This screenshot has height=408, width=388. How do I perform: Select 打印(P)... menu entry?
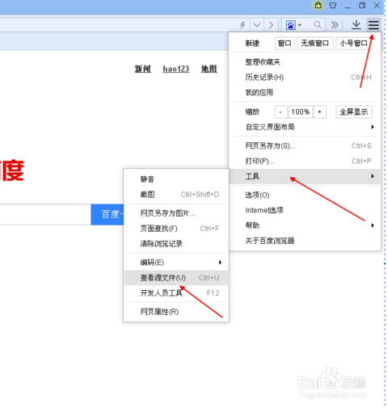pos(305,161)
